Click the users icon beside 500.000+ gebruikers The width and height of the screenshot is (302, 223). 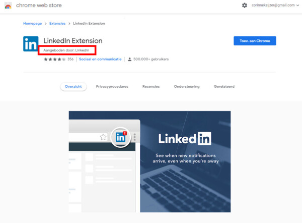coord(129,59)
